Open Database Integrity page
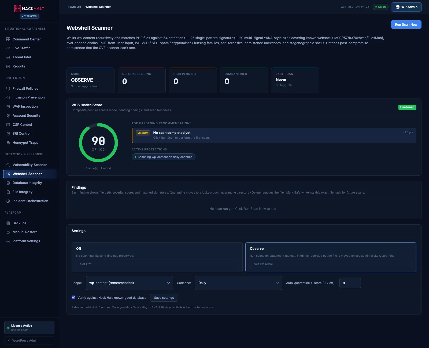Screen dimensions: 429x348 tap(29, 183)
